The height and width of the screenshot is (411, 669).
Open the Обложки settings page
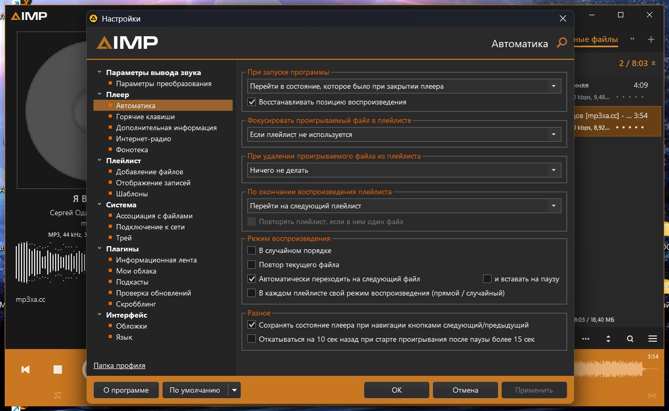[x=131, y=326]
